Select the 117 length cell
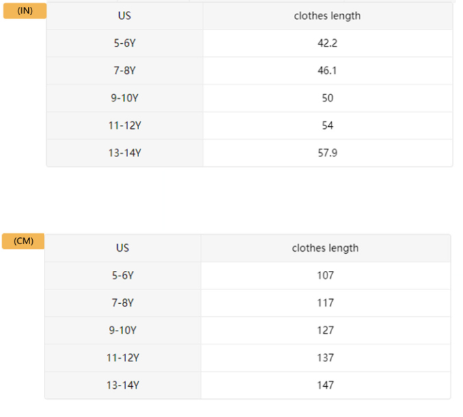 click(325, 302)
